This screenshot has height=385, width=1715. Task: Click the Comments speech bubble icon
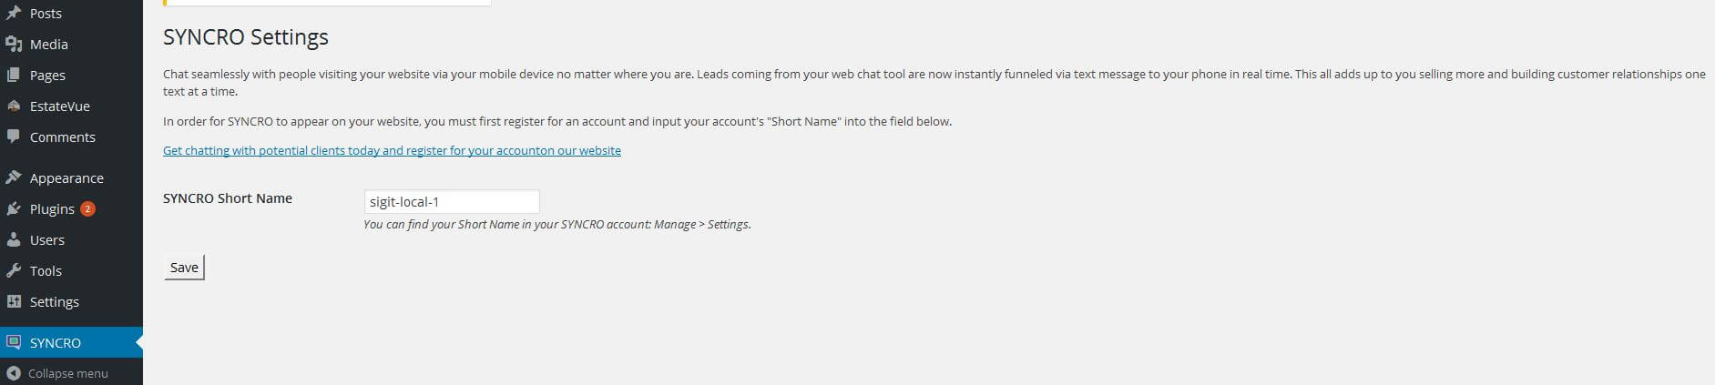pos(13,137)
